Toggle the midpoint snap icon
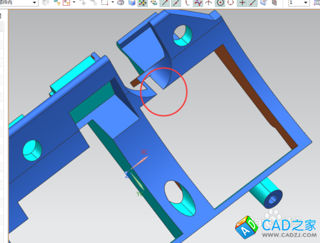 176,3
